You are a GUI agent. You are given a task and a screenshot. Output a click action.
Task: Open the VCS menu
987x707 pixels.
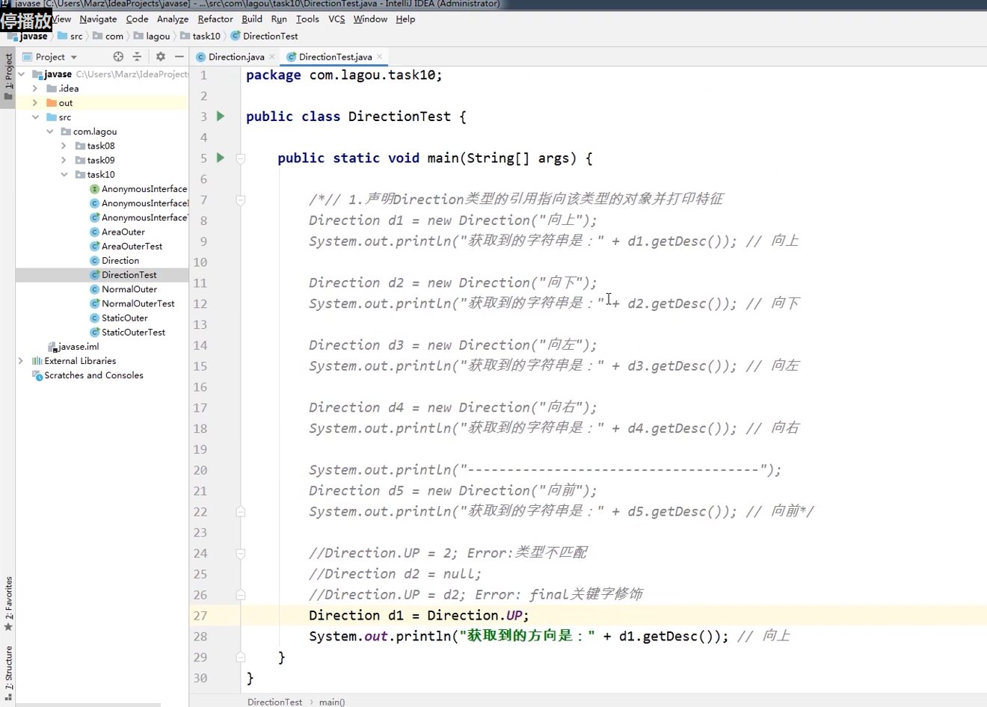[x=336, y=19]
